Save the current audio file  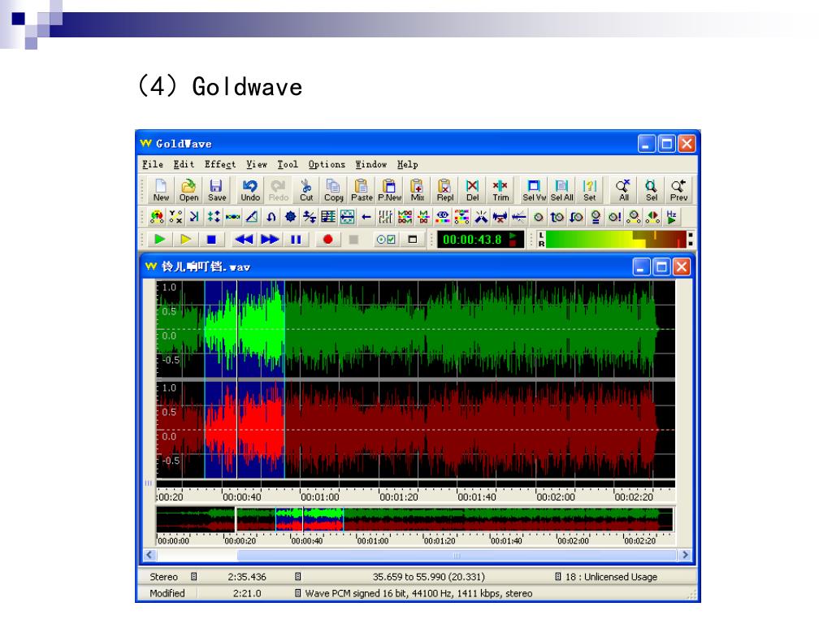pyautogui.click(x=216, y=190)
